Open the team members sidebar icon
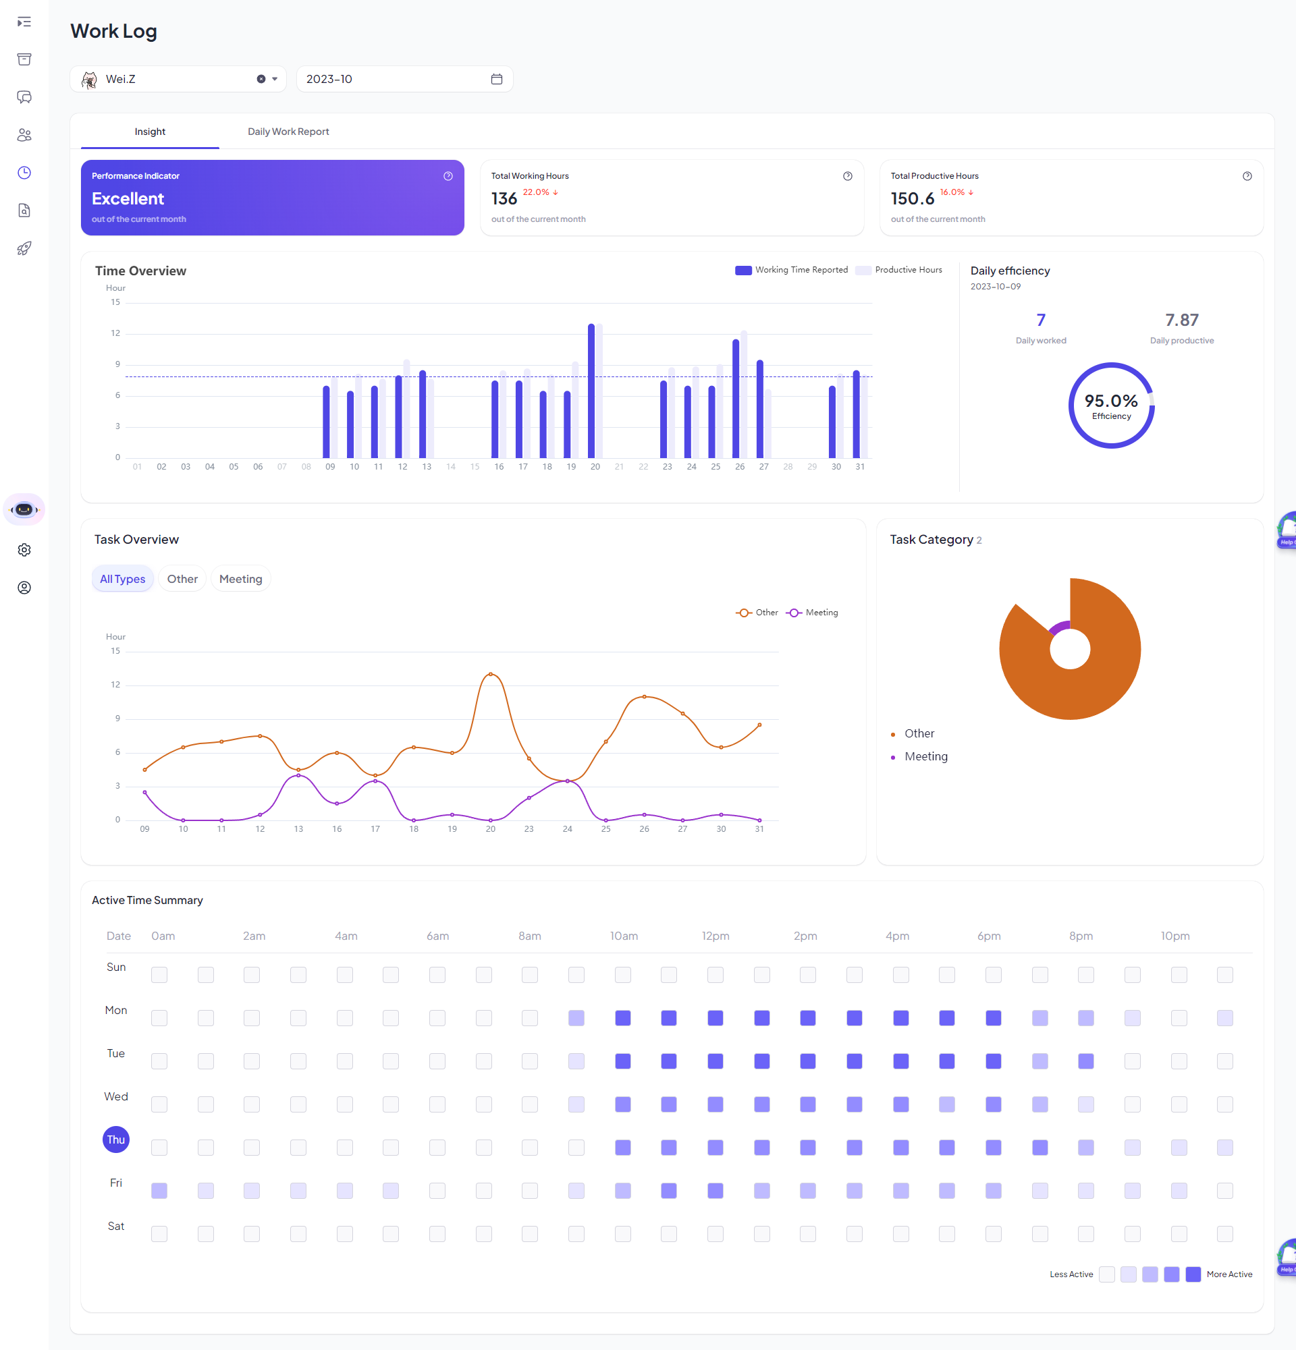The width and height of the screenshot is (1296, 1350). [24, 135]
